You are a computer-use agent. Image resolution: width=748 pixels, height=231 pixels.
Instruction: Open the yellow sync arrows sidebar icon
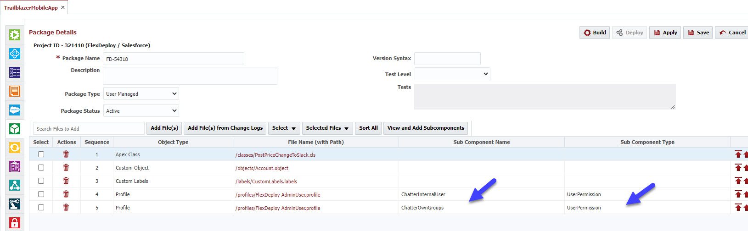15,148
